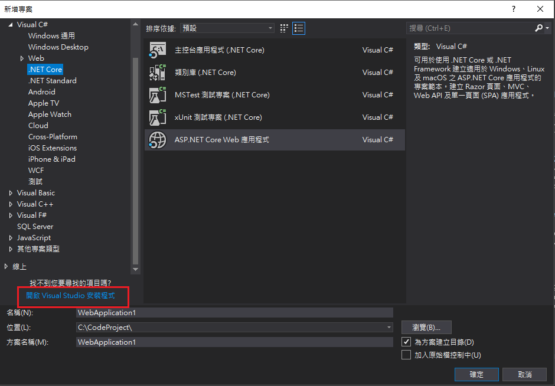Click the solution name input field
This screenshot has width=555, height=386.
[234, 342]
